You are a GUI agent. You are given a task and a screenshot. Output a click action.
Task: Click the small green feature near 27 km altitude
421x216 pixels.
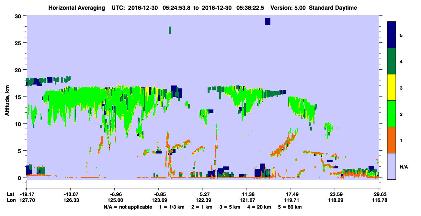(169, 30)
